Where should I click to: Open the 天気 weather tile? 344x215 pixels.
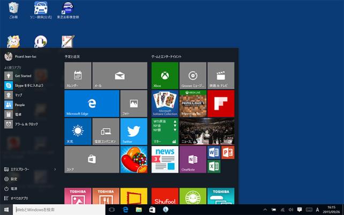78,131
